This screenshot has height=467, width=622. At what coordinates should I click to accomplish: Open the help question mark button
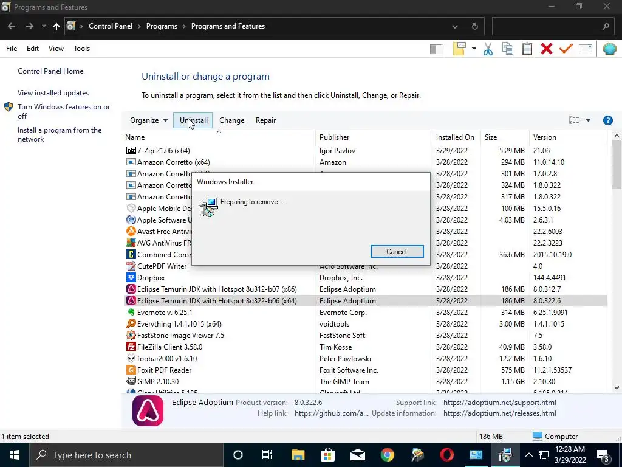point(607,120)
